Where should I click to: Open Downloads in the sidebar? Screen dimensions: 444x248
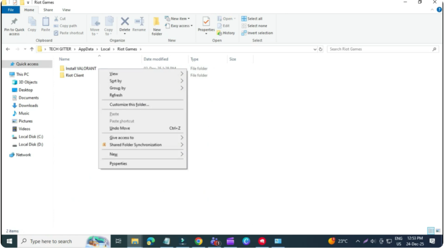click(28, 105)
